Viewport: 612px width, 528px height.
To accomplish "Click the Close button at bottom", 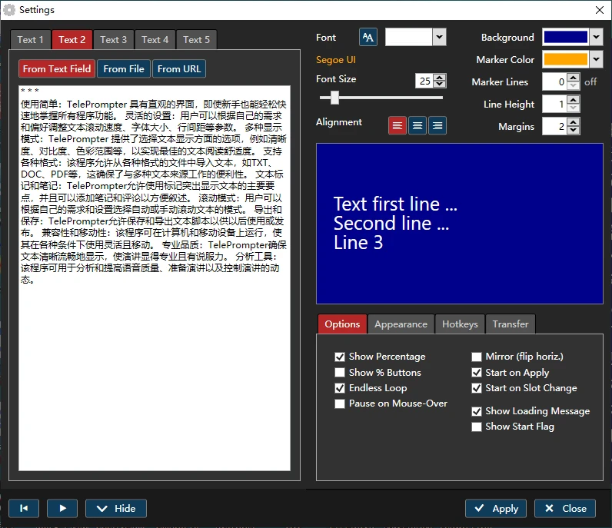I will (565, 508).
